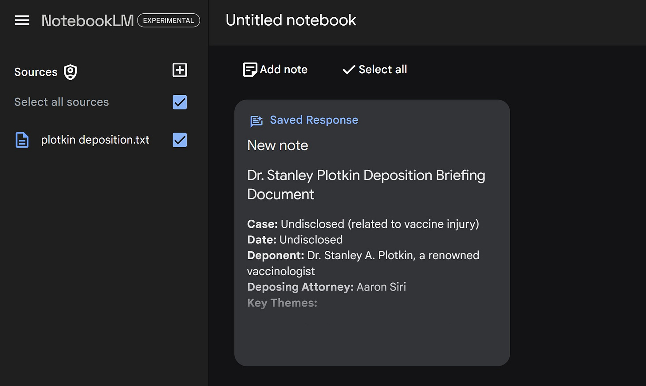646x386 pixels.
Task: Open the plotkin deposition.txt source
Action: tap(95, 140)
